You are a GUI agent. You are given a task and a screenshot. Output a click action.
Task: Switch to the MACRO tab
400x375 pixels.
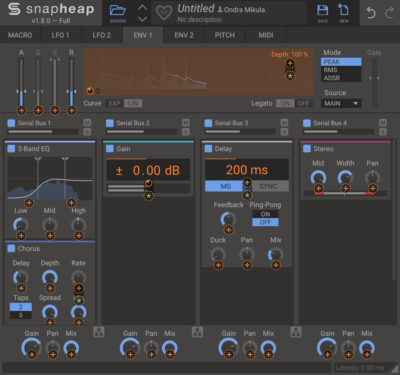20,35
